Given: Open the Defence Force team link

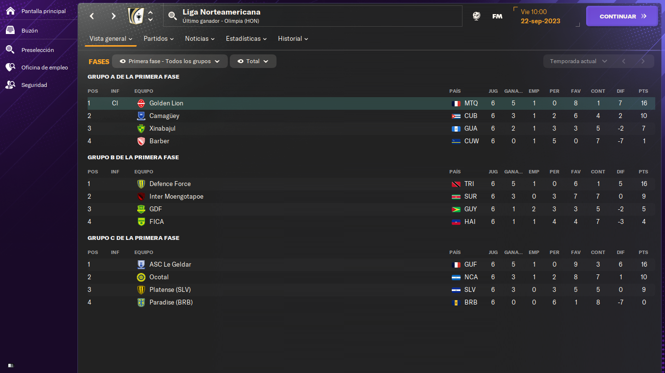Looking at the screenshot, I should click(x=170, y=184).
